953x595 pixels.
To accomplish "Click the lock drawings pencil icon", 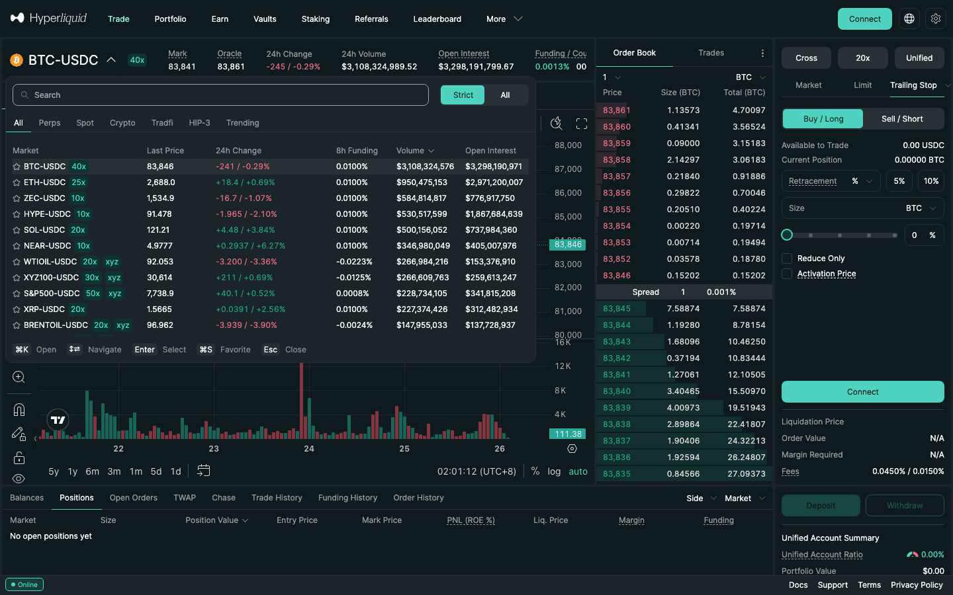I will 19,434.
